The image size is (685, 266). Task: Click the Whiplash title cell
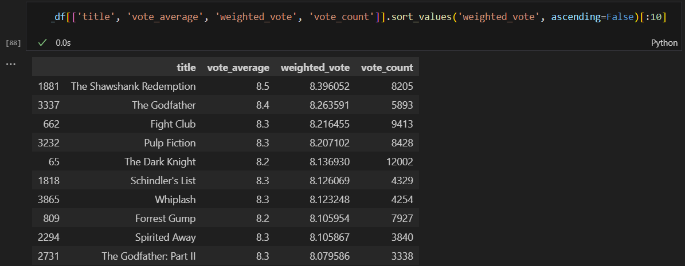[x=175, y=199]
